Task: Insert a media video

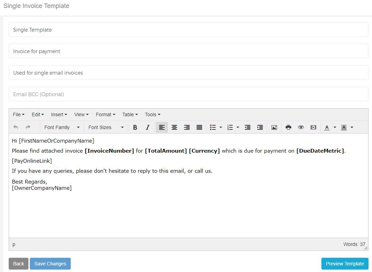Action: [313, 127]
